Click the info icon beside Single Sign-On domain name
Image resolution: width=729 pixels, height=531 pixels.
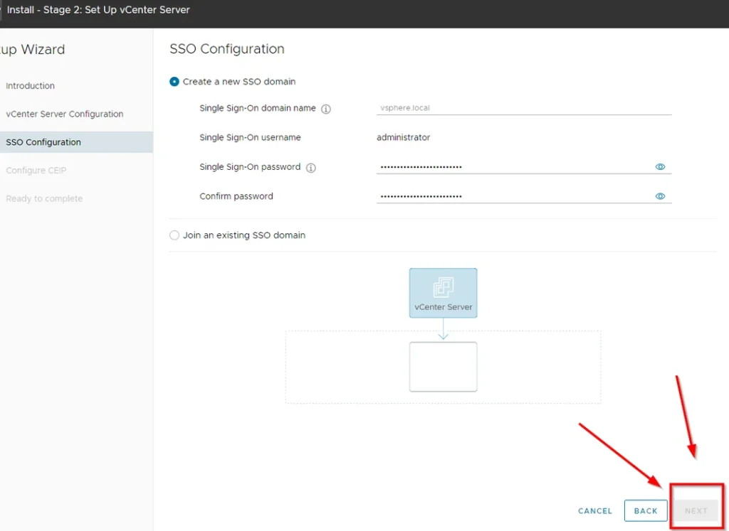tap(326, 109)
